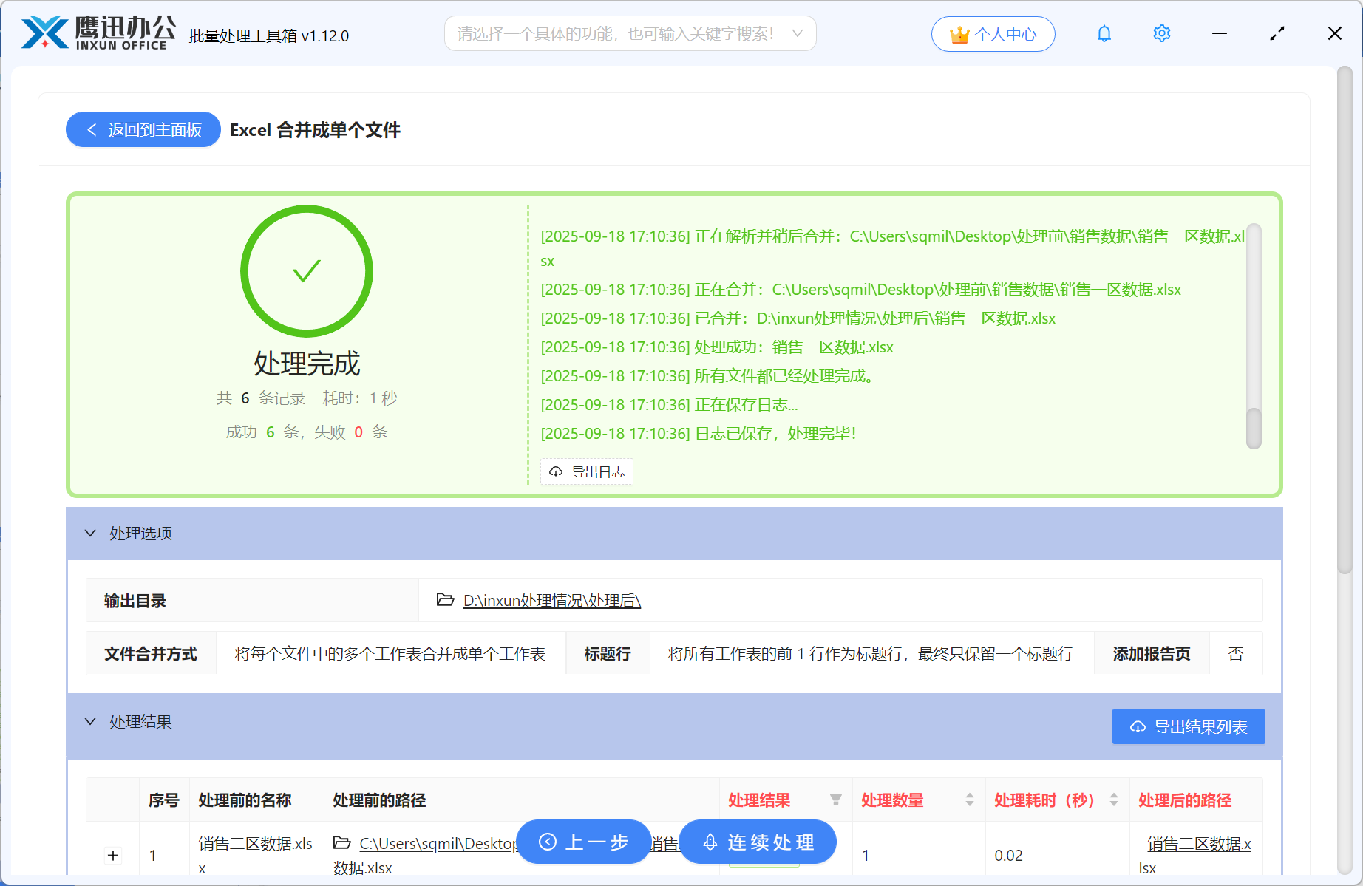Screen dimensions: 1363x886
Task: Export the log with 导出日志
Action: [x=587, y=471]
